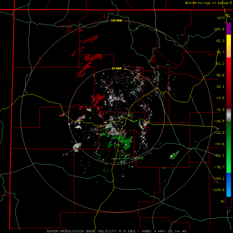Click the -63.1 velocity scale value

(219, 156)
